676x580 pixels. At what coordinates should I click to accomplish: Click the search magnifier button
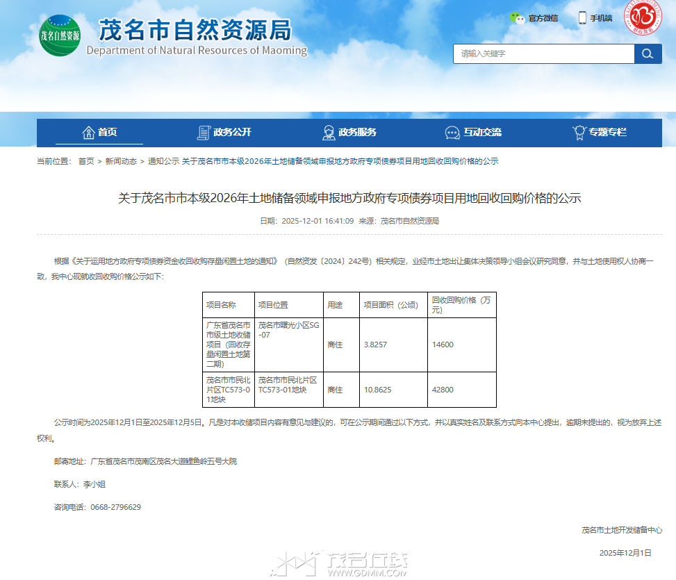648,54
